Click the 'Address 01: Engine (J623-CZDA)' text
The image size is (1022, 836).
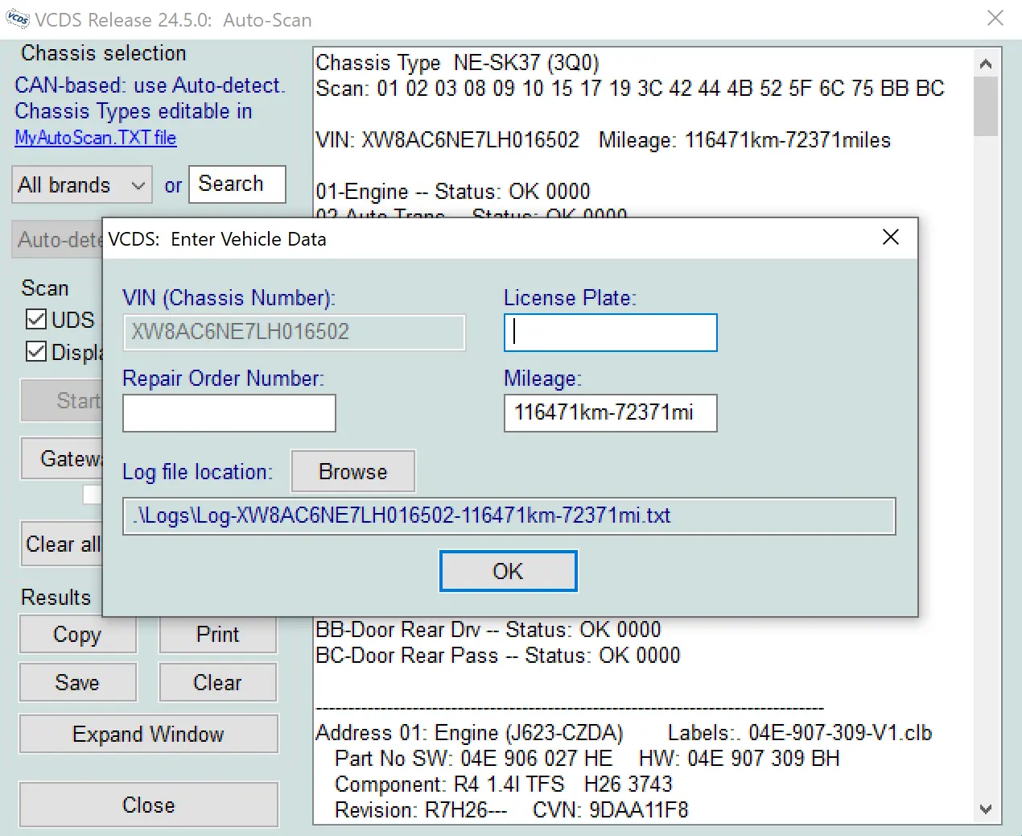click(470, 733)
